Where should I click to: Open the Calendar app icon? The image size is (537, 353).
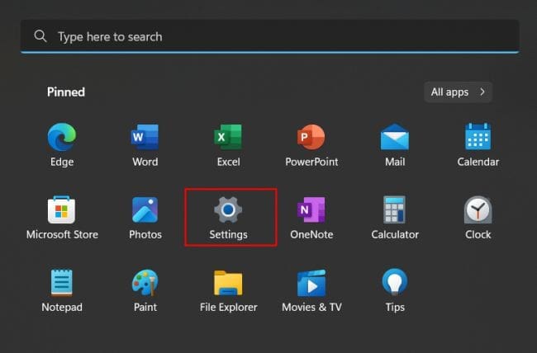(x=478, y=136)
